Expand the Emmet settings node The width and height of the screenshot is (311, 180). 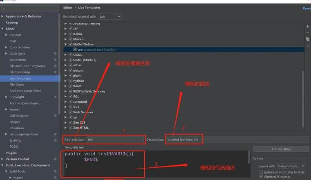tap(6, 109)
